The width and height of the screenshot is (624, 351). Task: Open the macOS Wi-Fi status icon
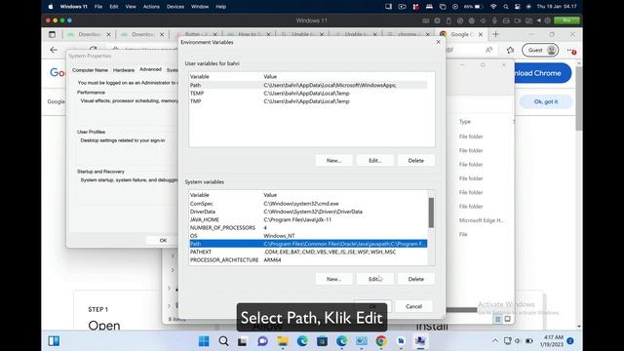click(493, 7)
